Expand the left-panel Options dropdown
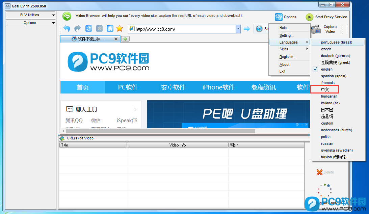Image resolution: width=369 pixels, height=214 pixels. (53, 23)
